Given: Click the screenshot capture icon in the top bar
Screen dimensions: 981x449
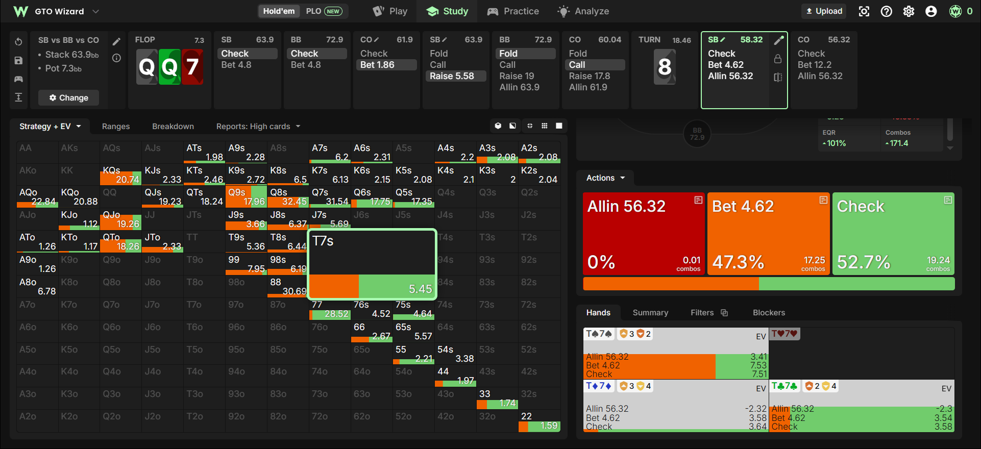Looking at the screenshot, I should (x=864, y=11).
